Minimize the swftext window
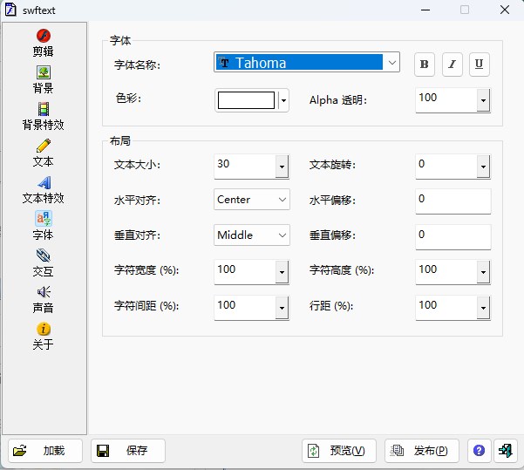 (425, 10)
